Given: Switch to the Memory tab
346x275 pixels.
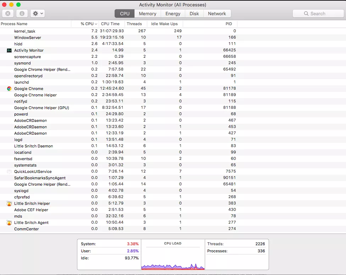Looking at the screenshot, I should [x=148, y=14].
